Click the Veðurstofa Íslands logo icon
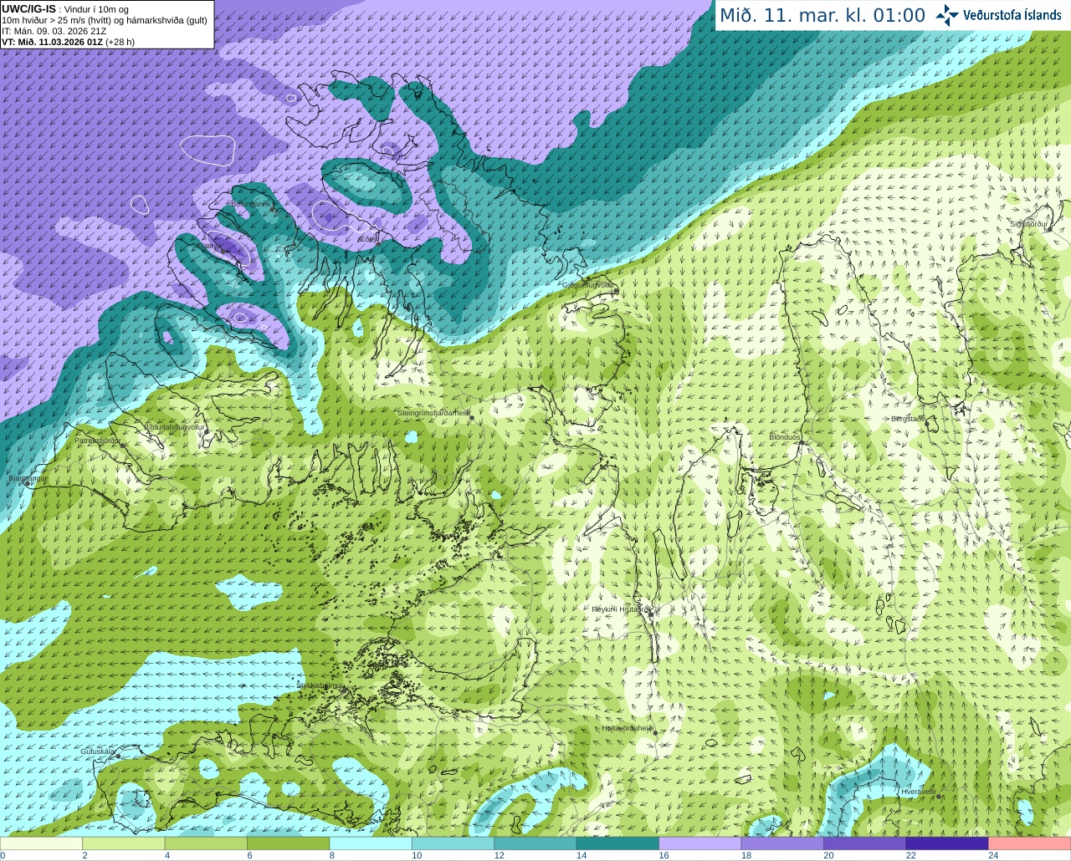 pyautogui.click(x=946, y=15)
